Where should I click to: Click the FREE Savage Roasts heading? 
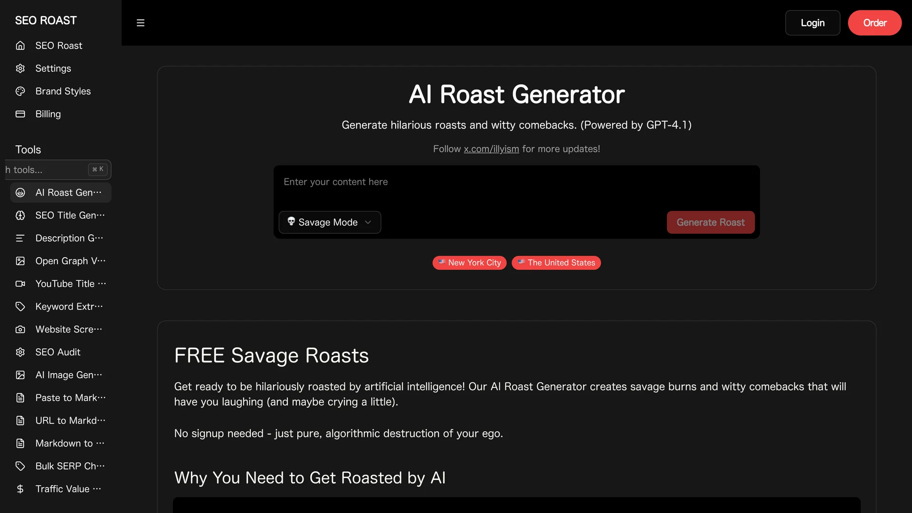[271, 355]
